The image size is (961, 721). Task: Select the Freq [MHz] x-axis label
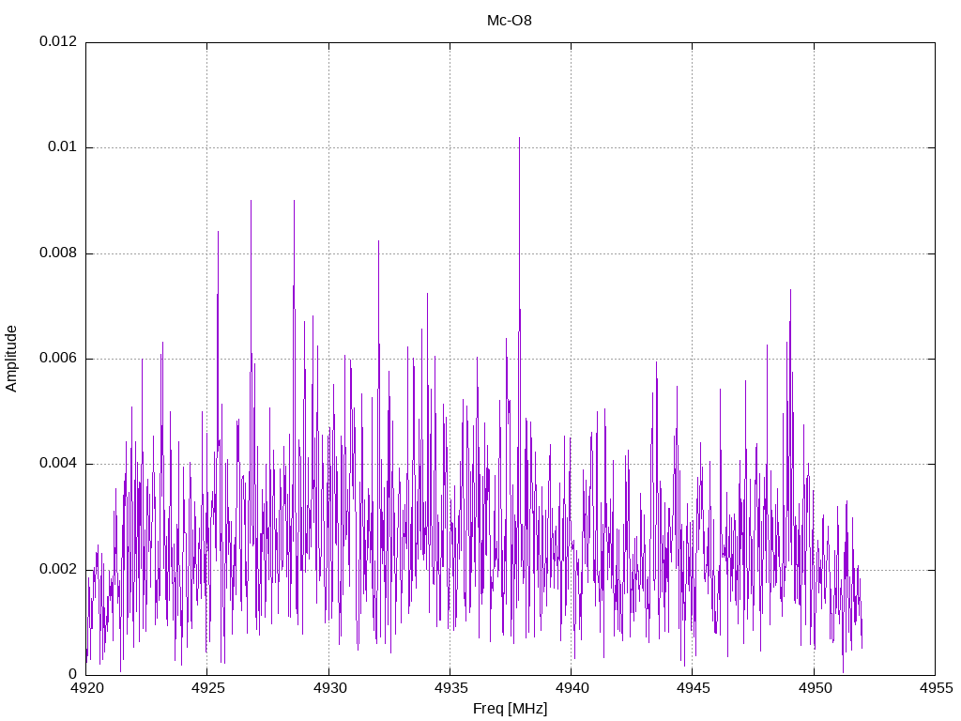tap(510, 709)
